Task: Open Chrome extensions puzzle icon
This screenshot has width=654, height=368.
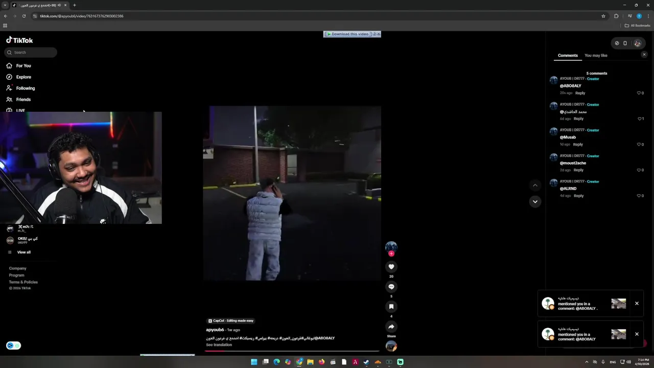Action: 616,16
